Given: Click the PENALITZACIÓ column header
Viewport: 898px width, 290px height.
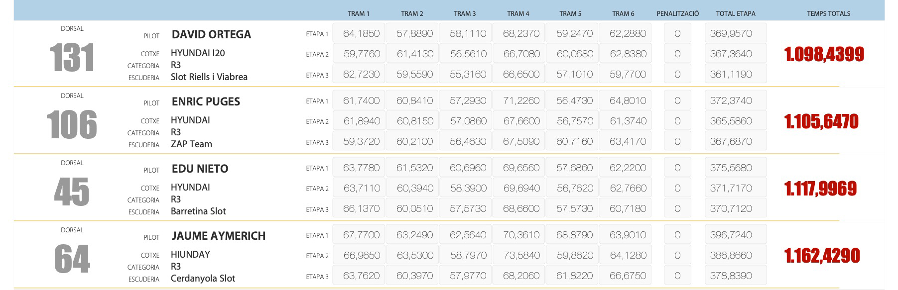Looking at the screenshot, I should point(677,13).
